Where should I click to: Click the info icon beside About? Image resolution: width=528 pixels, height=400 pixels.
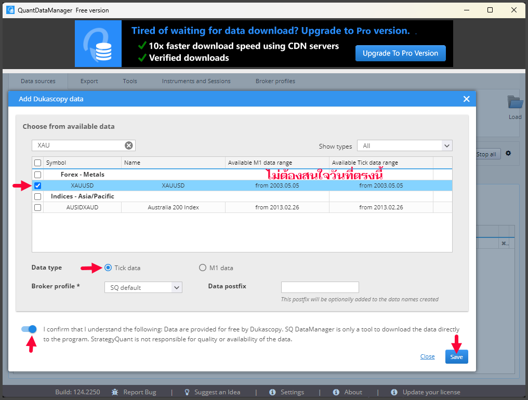(x=336, y=392)
